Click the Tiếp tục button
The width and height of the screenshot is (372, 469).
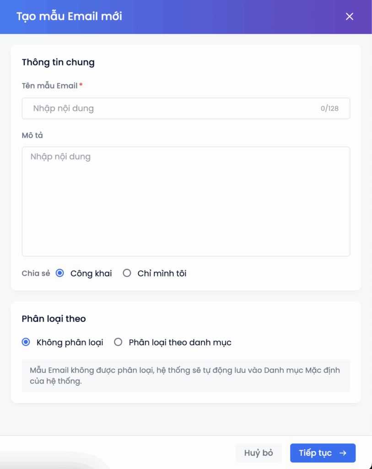click(x=322, y=453)
